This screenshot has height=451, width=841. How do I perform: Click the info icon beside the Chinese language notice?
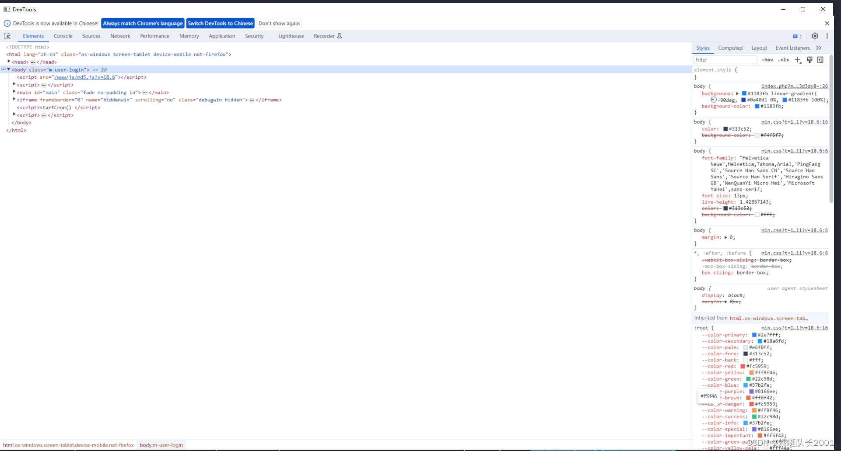7,23
